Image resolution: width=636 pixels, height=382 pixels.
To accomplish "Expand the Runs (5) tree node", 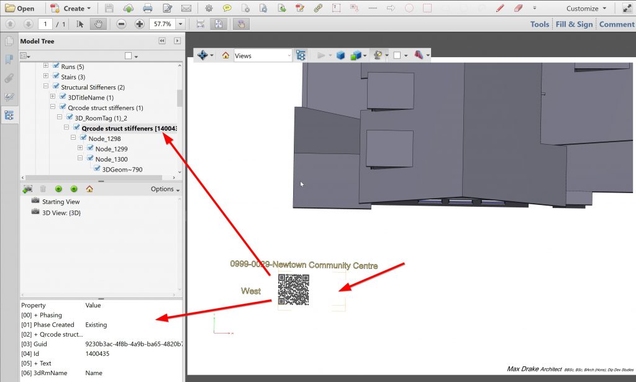I will (x=46, y=66).
